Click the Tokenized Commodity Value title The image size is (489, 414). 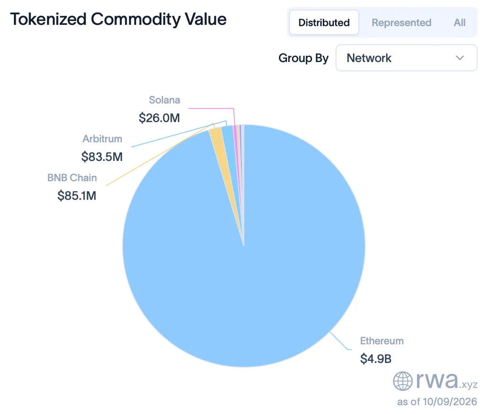tap(118, 19)
